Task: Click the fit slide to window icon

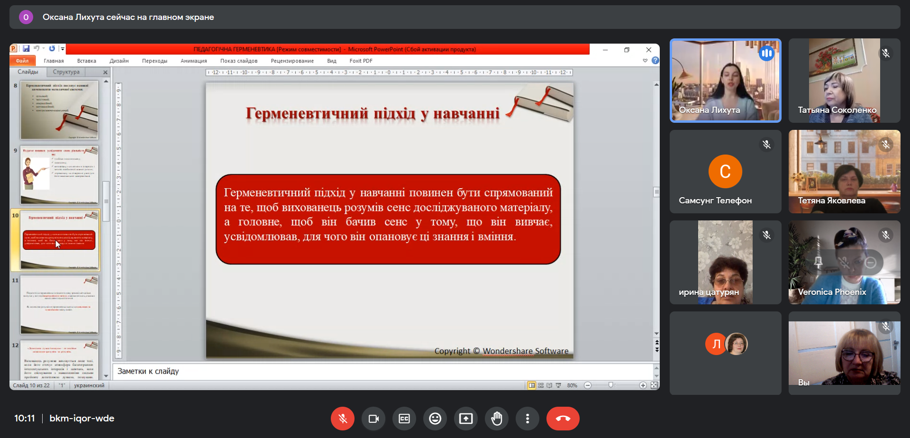Action: (x=654, y=385)
